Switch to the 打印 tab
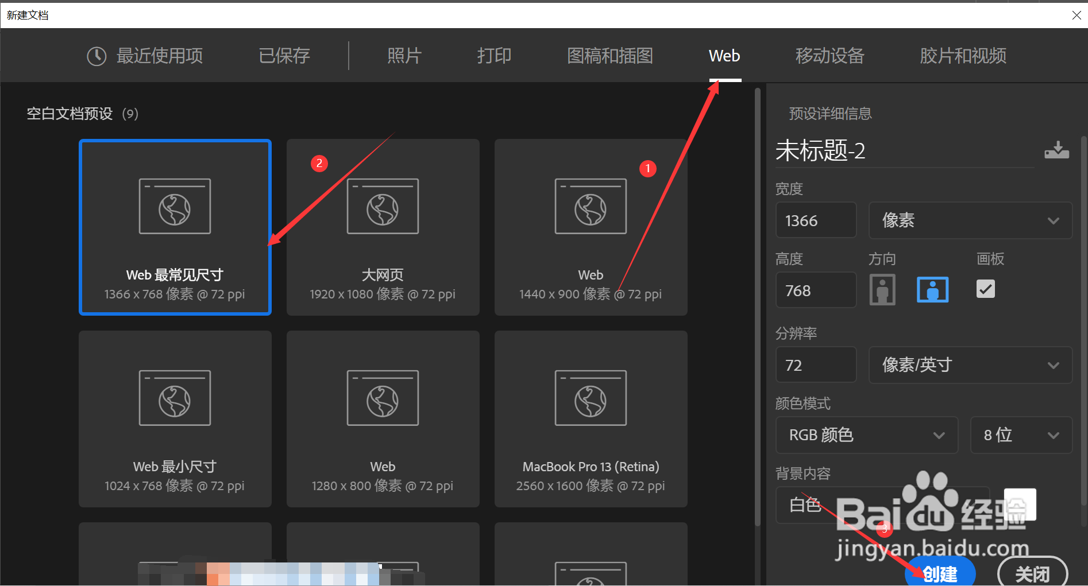This screenshot has height=586, width=1088. point(493,56)
